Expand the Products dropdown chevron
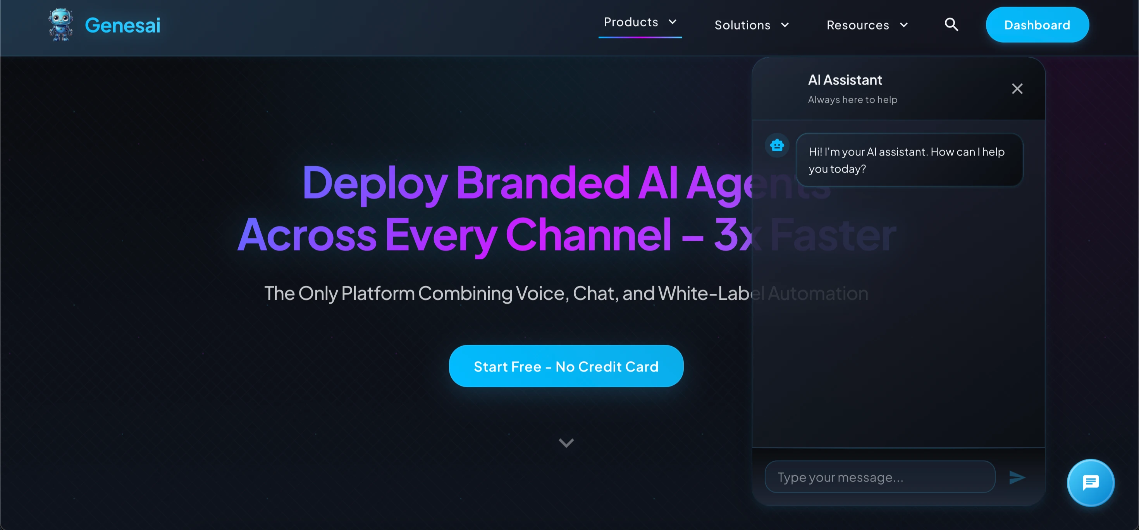The image size is (1139, 530). click(673, 22)
